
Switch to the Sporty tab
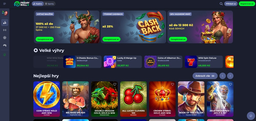pyautogui.click(x=49, y=4)
